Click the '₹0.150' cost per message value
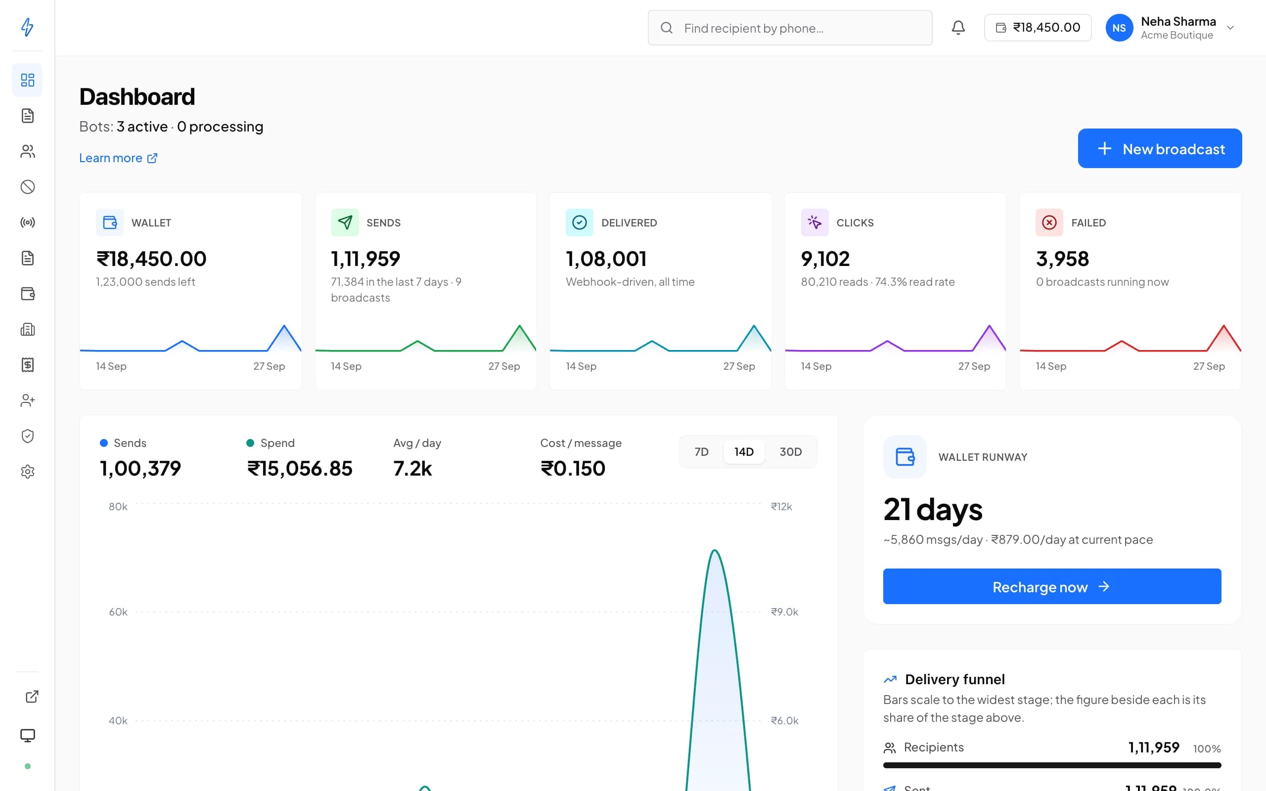The image size is (1266, 791). [x=573, y=468]
